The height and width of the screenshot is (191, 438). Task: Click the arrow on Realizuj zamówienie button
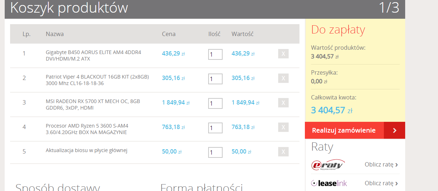[394, 130]
